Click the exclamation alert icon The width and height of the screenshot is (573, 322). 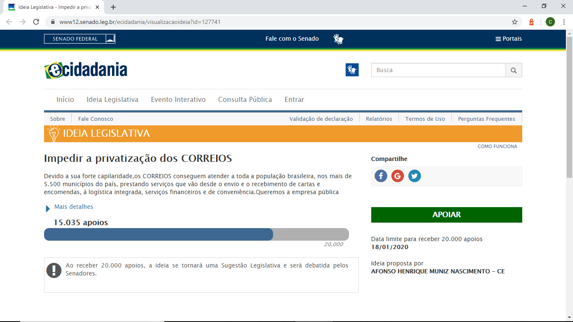[x=54, y=270]
